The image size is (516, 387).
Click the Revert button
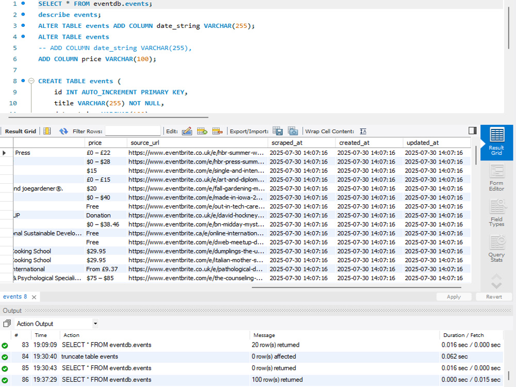pos(494,297)
